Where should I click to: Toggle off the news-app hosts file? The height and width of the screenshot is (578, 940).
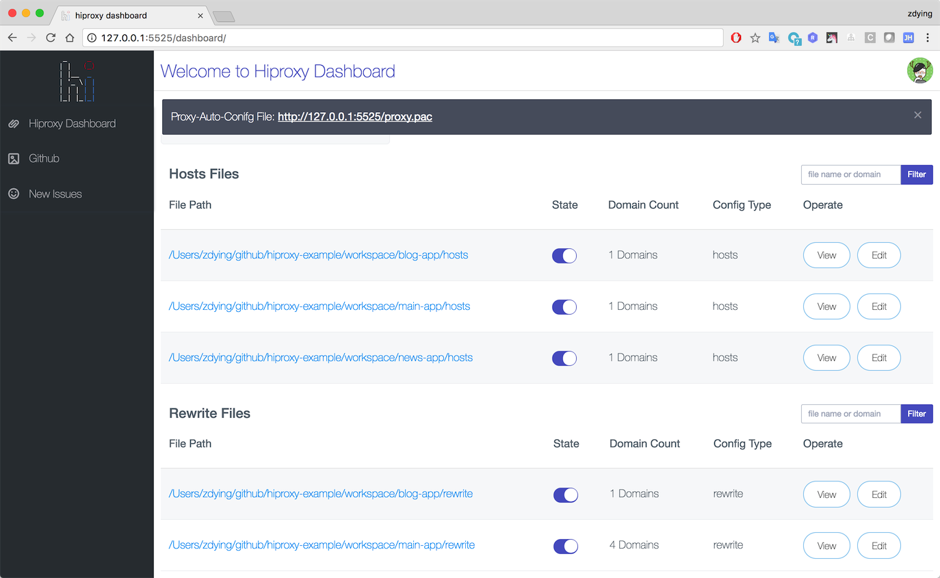click(564, 358)
